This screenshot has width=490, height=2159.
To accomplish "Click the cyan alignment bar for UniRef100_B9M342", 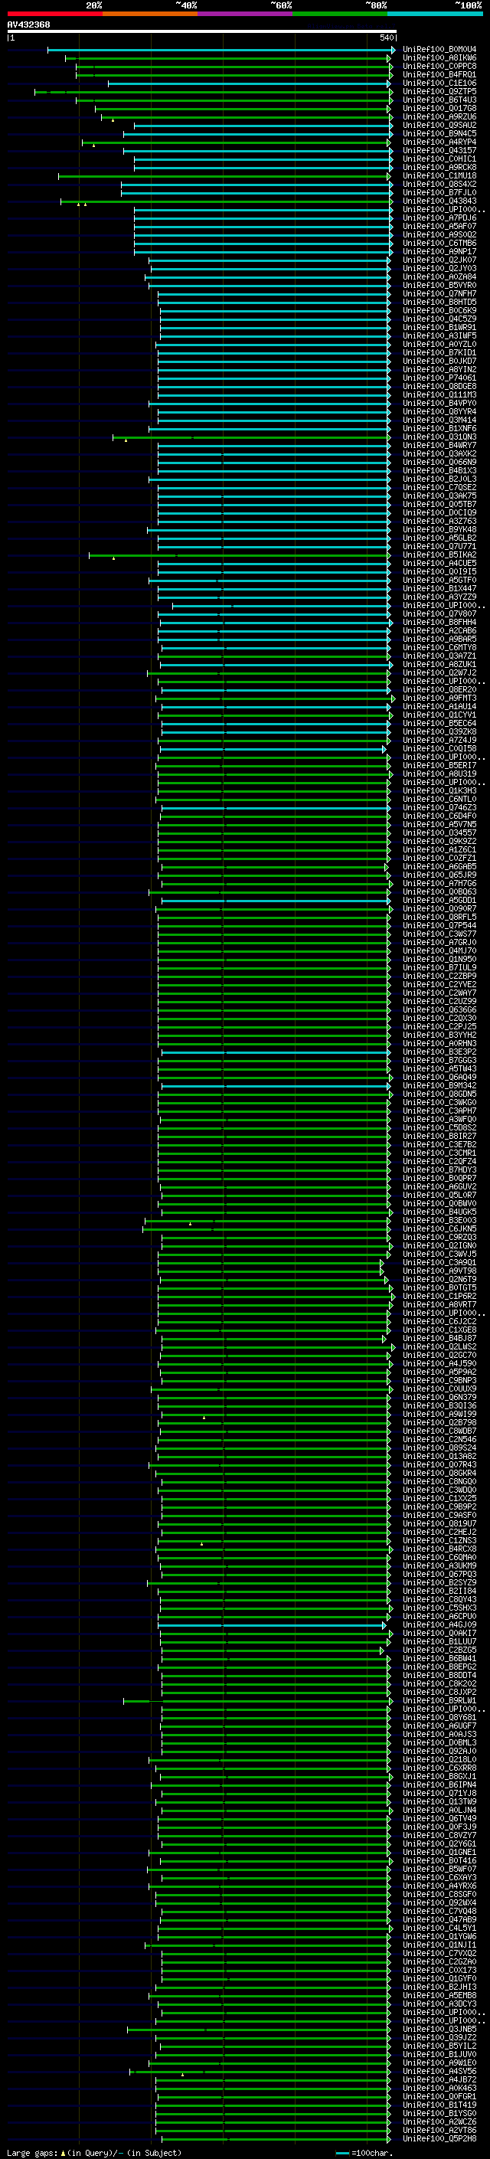I will 276,1085.
